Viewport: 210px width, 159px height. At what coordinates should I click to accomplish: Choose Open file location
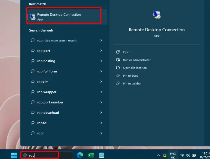[135, 68]
